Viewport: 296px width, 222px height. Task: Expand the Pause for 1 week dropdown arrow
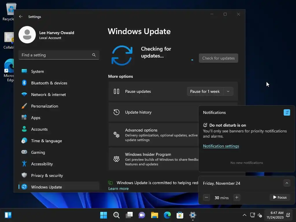pos(228,91)
